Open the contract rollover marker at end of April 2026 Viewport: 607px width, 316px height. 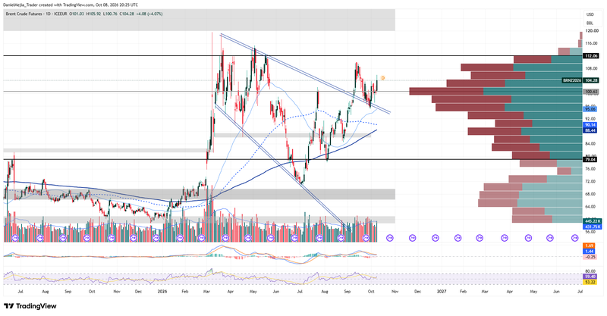pos(248,237)
